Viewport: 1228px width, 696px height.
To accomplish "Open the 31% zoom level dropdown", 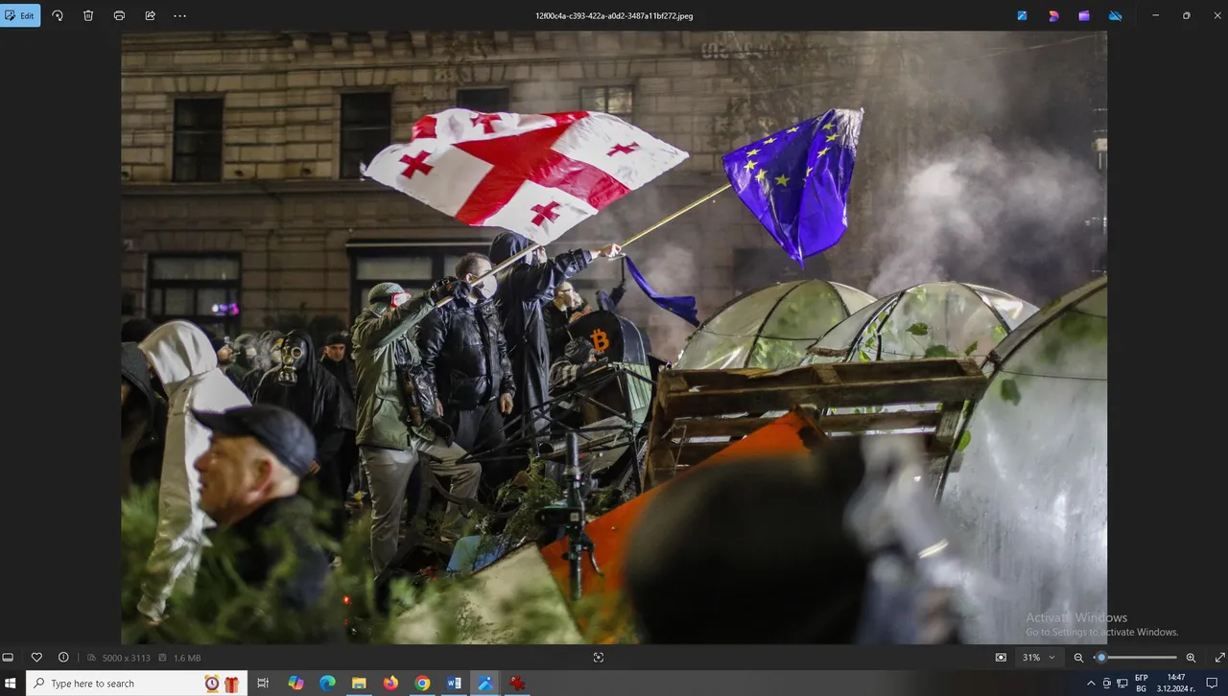I will pos(1038,658).
